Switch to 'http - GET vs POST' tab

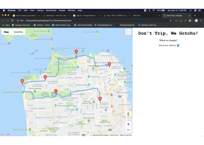tap(117, 16)
